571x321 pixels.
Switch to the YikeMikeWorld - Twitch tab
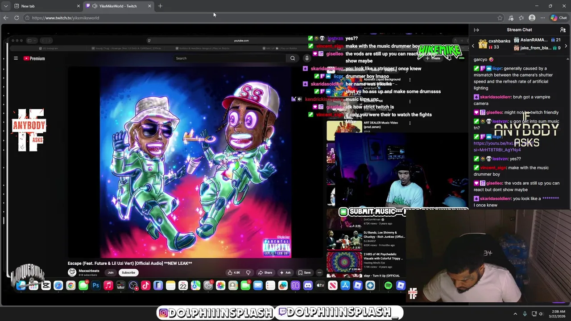(118, 6)
